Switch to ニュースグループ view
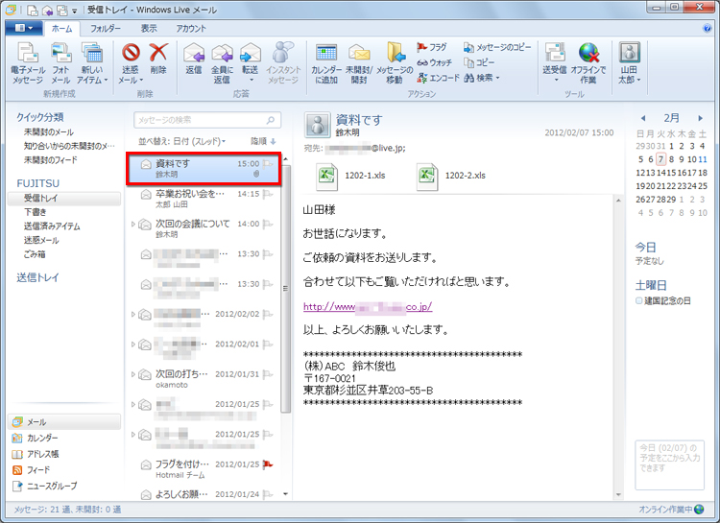 click(44, 486)
